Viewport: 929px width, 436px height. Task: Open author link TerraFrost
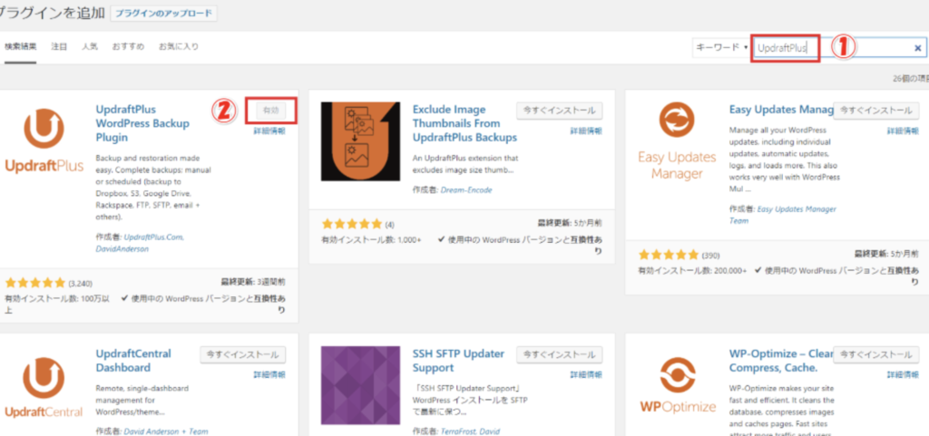tap(459, 431)
